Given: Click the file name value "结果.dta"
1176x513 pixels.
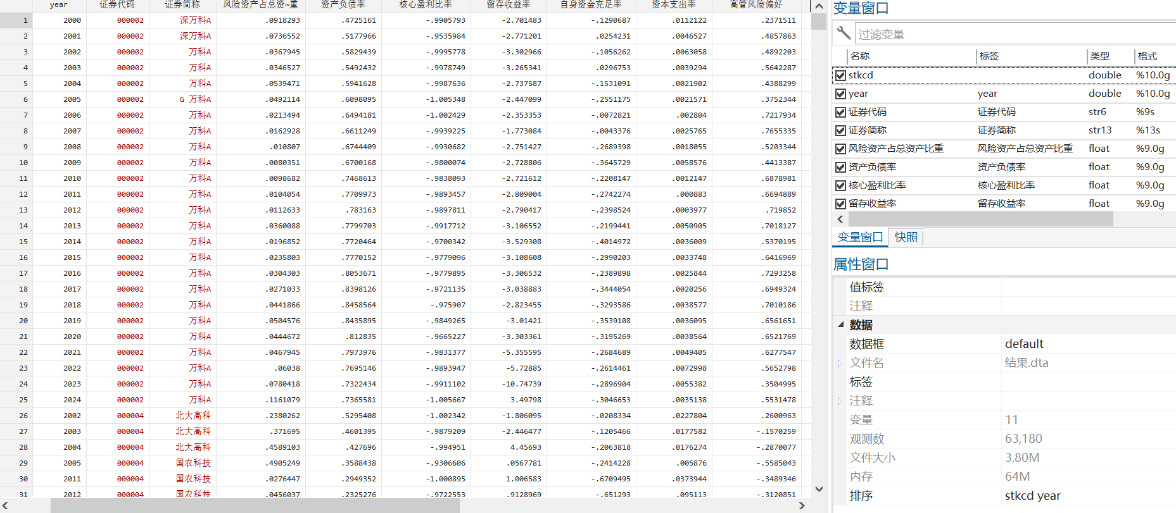Looking at the screenshot, I should [1027, 363].
